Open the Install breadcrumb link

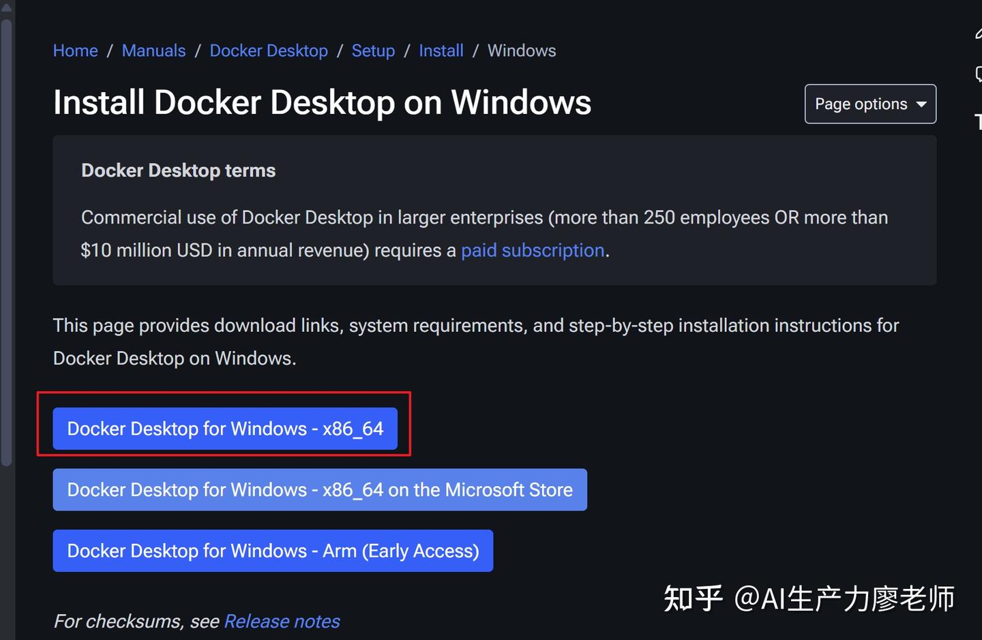(x=441, y=51)
